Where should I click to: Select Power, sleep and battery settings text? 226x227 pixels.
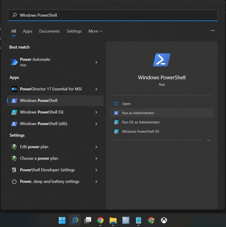click(50, 182)
